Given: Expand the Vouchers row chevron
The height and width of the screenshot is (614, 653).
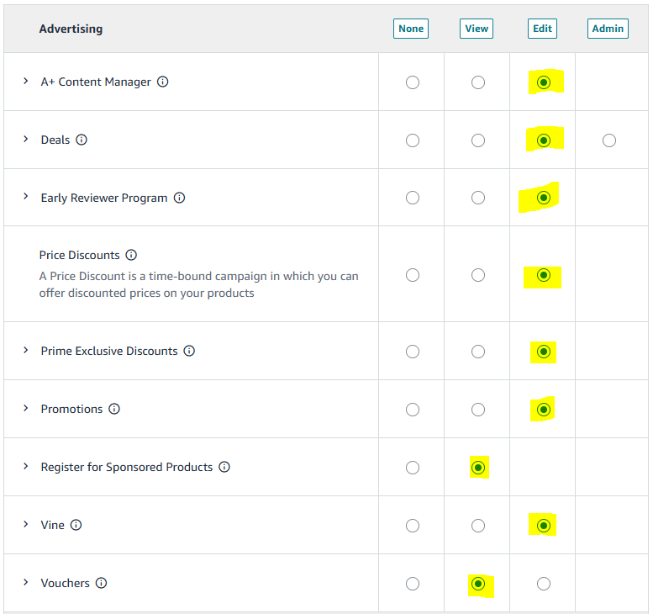Looking at the screenshot, I should coord(26,583).
